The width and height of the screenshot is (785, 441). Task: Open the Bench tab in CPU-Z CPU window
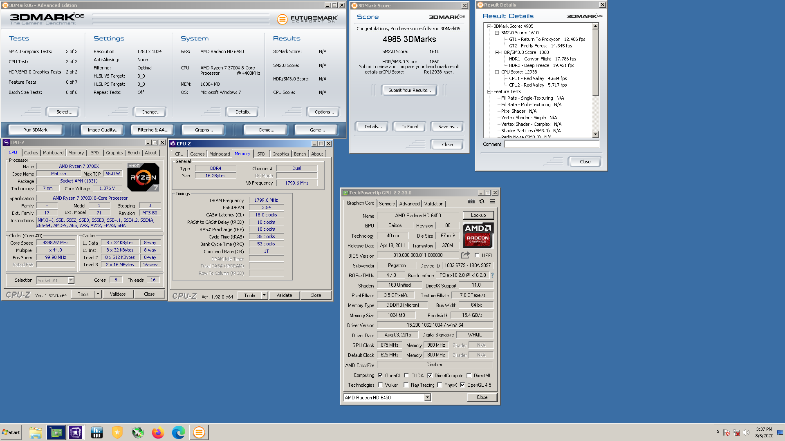pyautogui.click(x=133, y=153)
